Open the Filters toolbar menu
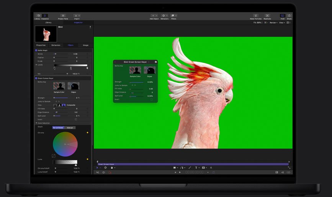 [173, 16]
